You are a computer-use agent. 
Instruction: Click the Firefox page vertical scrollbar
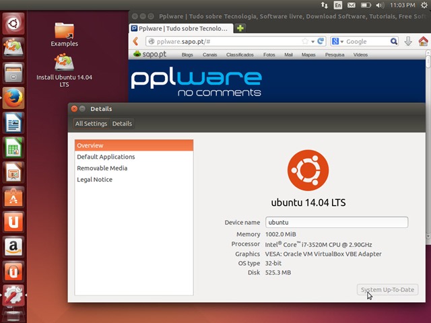[x=428, y=145]
